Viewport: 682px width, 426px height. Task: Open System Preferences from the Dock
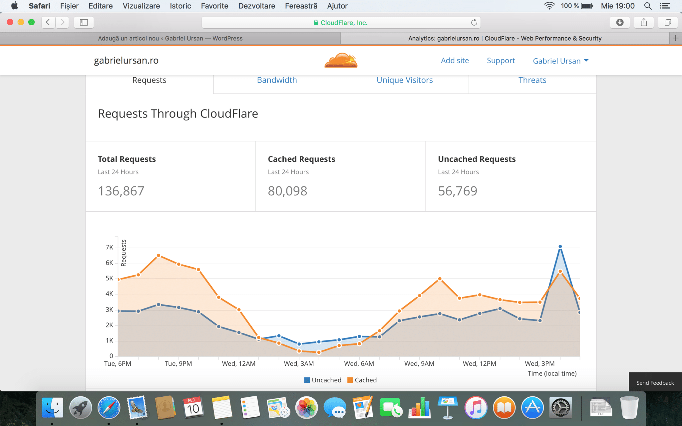point(560,408)
